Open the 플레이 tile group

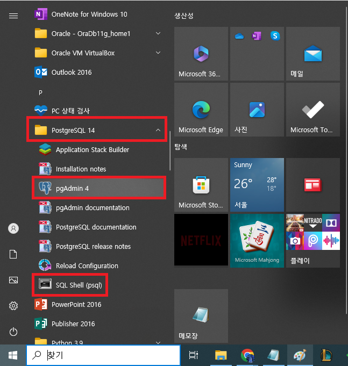pyautogui.click(x=313, y=241)
